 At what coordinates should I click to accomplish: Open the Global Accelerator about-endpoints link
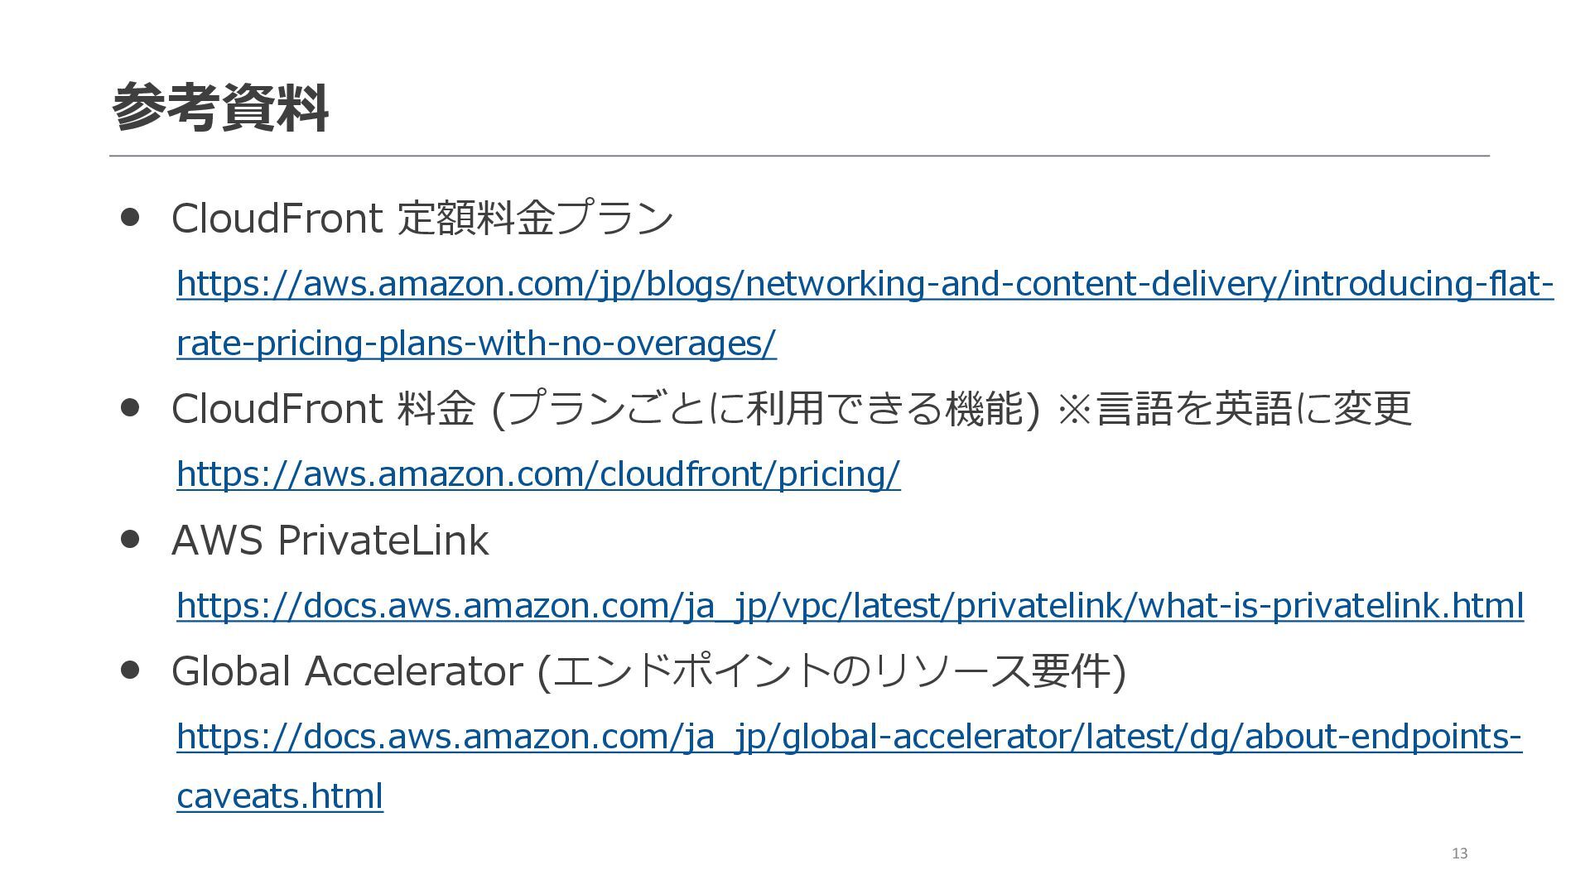coord(849,737)
